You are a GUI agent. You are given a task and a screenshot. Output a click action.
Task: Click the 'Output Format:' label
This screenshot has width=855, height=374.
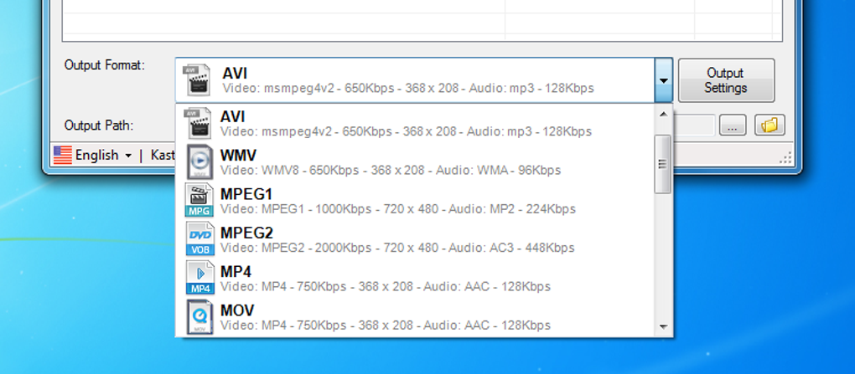(x=105, y=65)
